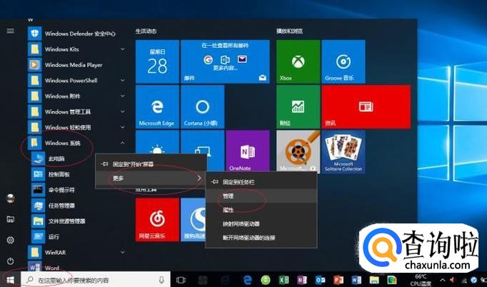Click the Windows Start button
Viewport: 487px width, 287px height.
(x=10, y=280)
